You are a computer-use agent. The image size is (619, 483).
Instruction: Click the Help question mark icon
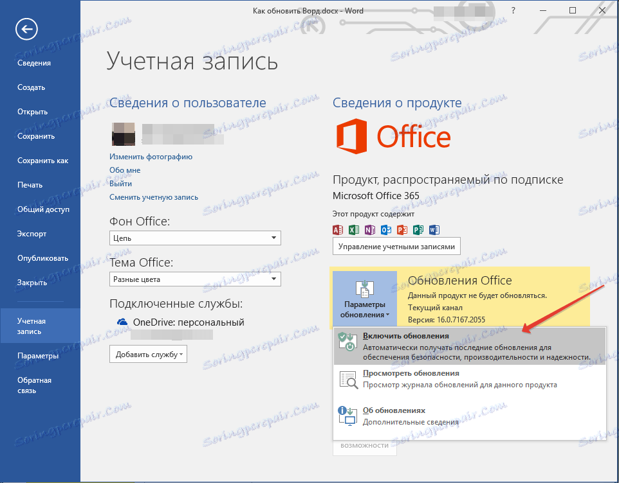pyautogui.click(x=513, y=11)
